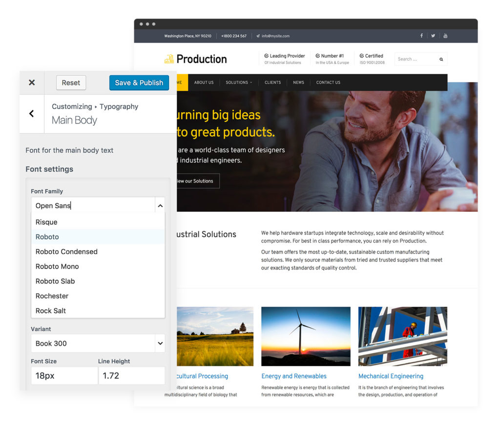This screenshot has height=426, width=500.
Task: Close the customizer with the X icon
Action: coord(31,82)
